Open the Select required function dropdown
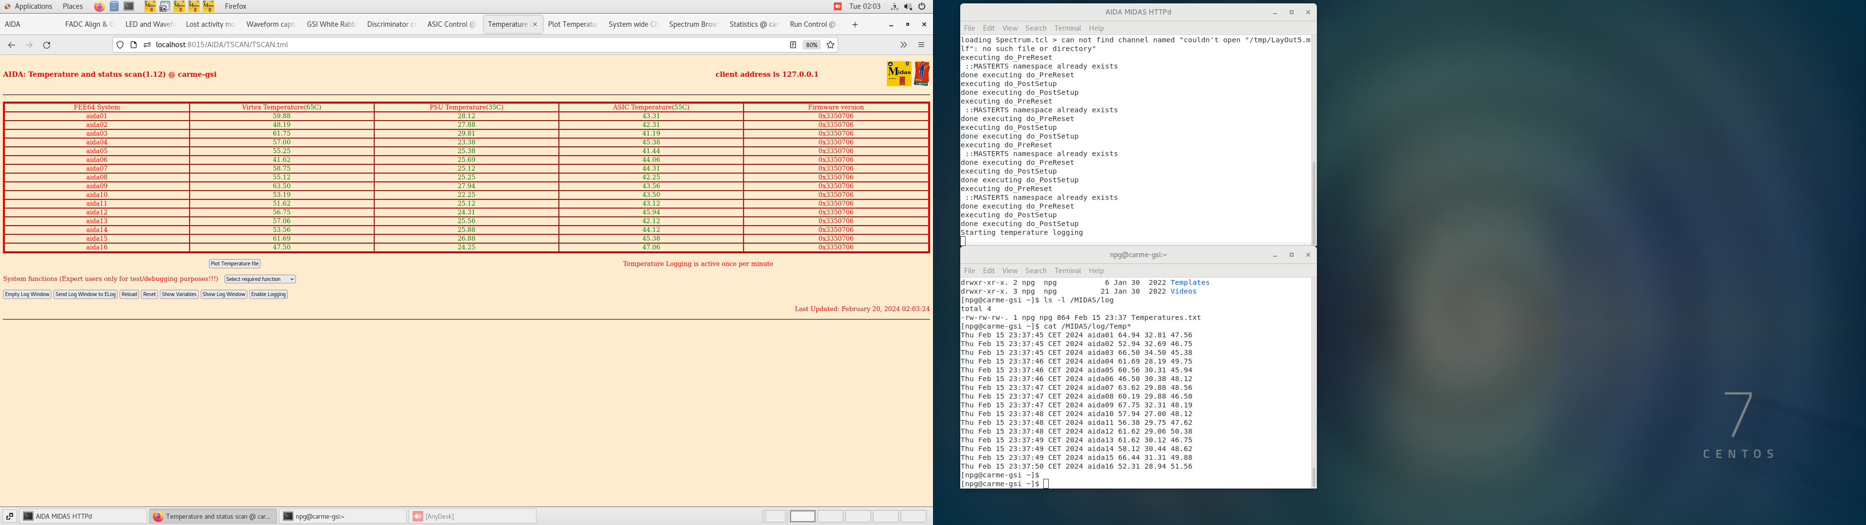1866x525 pixels. (x=259, y=279)
